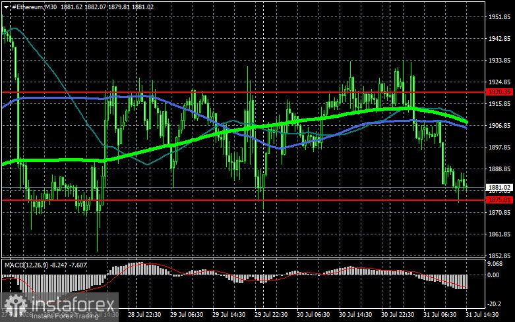This screenshot has width=515, height=322.
Task: Click the MACD 0.00 scale level
Action: coord(493,275)
